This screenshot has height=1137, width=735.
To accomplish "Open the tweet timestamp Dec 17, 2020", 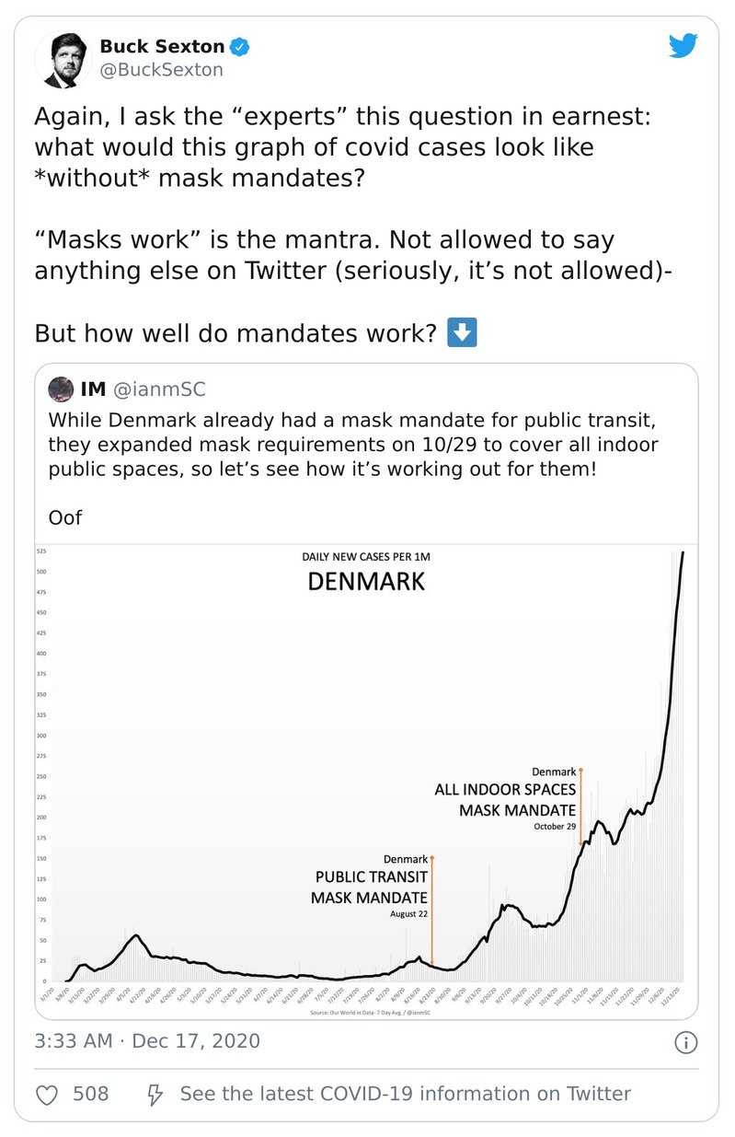I will (x=147, y=1041).
